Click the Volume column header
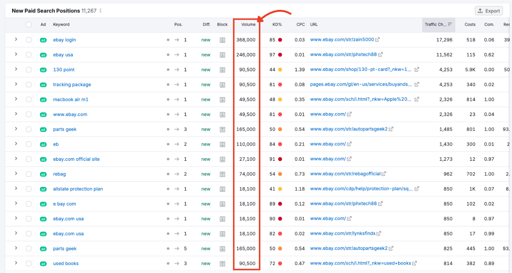Image resolution: width=512 pixels, height=273 pixels. click(248, 24)
